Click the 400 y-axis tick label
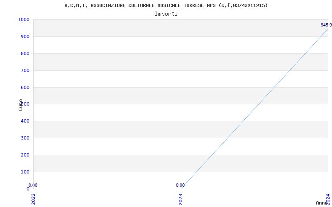The width and height of the screenshot is (332, 207). click(25, 121)
